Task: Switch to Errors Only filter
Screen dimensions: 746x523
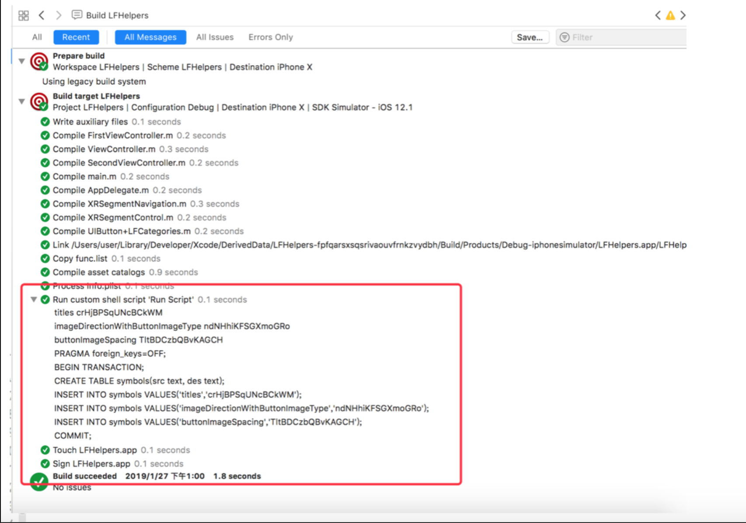Action: click(x=271, y=37)
